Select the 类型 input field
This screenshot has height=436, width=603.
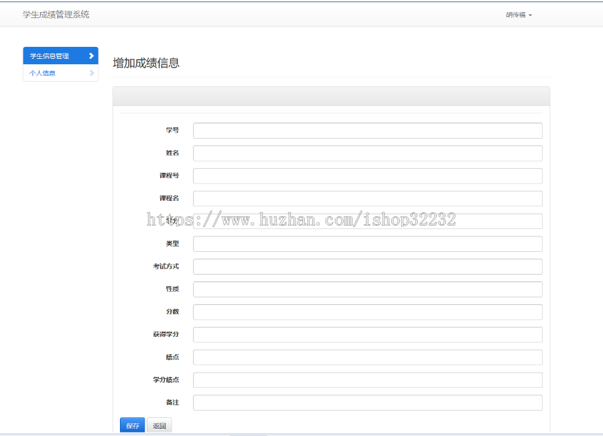[x=367, y=243]
